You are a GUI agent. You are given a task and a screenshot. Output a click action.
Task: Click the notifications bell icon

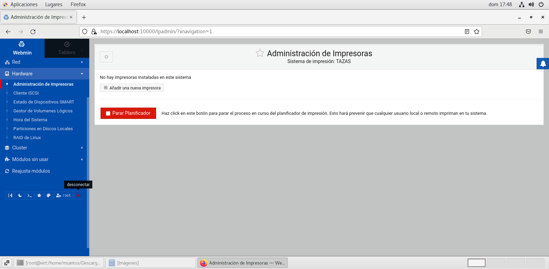point(543,64)
